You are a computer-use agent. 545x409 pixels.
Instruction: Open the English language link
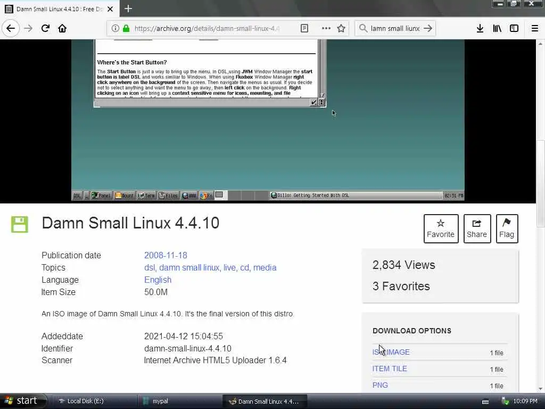point(158,280)
